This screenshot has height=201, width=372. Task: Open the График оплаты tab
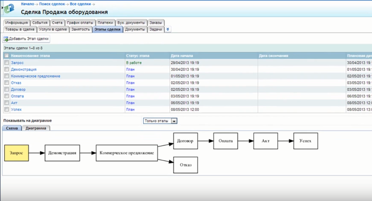[80, 23]
